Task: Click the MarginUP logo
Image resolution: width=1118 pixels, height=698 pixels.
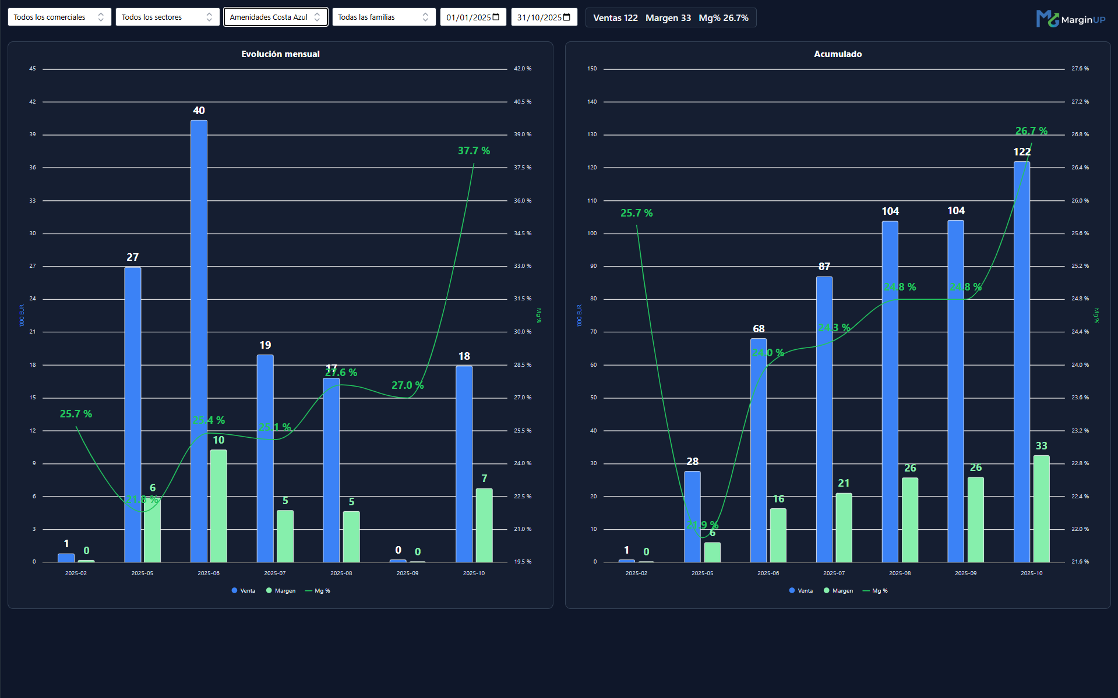Action: (x=1070, y=19)
